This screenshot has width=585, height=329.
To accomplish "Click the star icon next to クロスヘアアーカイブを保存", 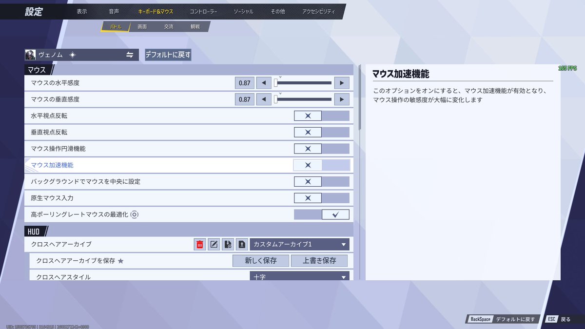I will click(121, 261).
